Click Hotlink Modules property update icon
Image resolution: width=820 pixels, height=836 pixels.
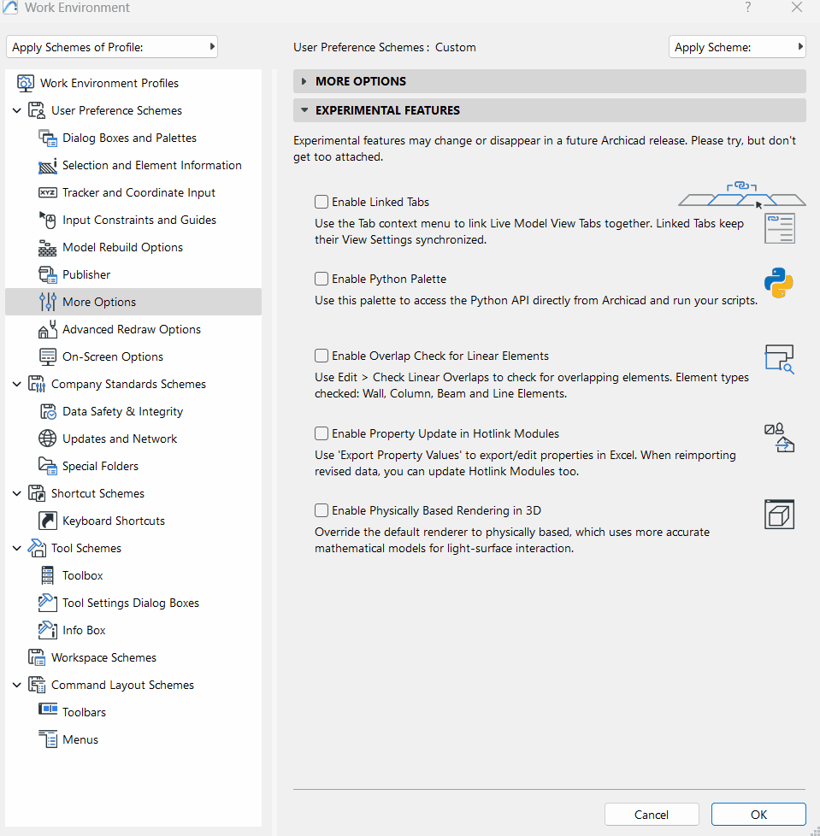780,438
